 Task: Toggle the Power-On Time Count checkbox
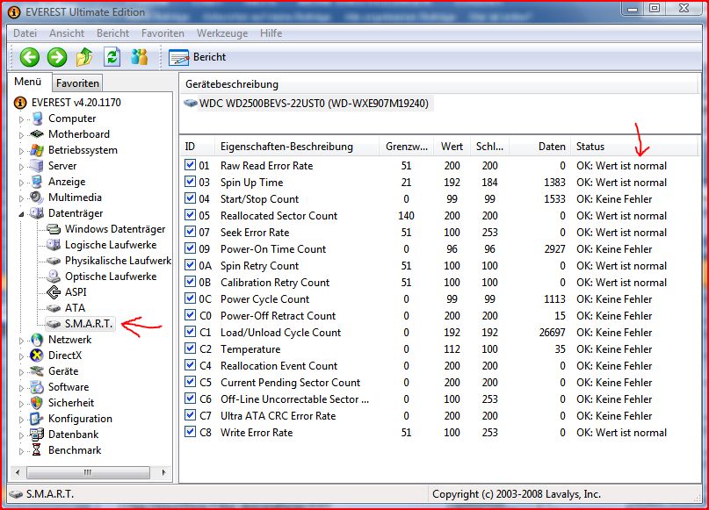coord(190,248)
